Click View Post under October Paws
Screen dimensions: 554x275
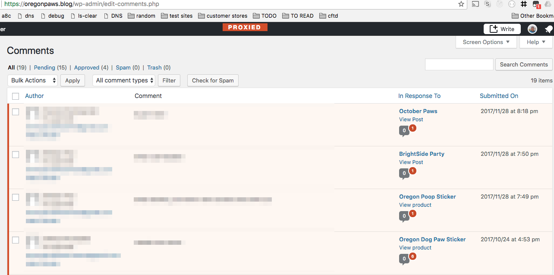[411, 120]
